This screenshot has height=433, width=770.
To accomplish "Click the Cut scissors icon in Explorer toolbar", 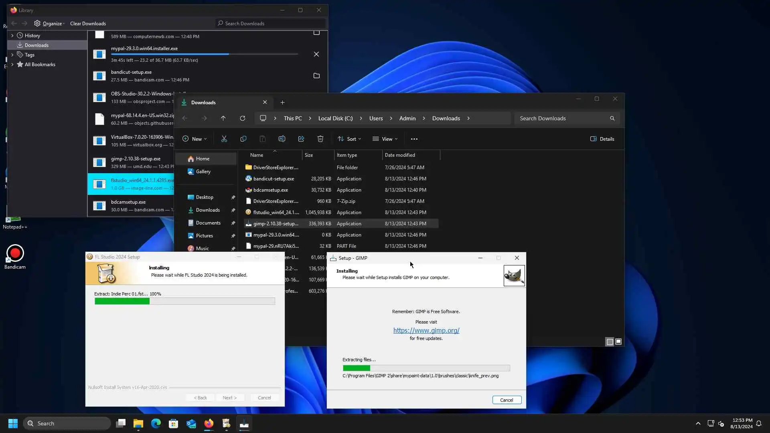I will (x=224, y=139).
